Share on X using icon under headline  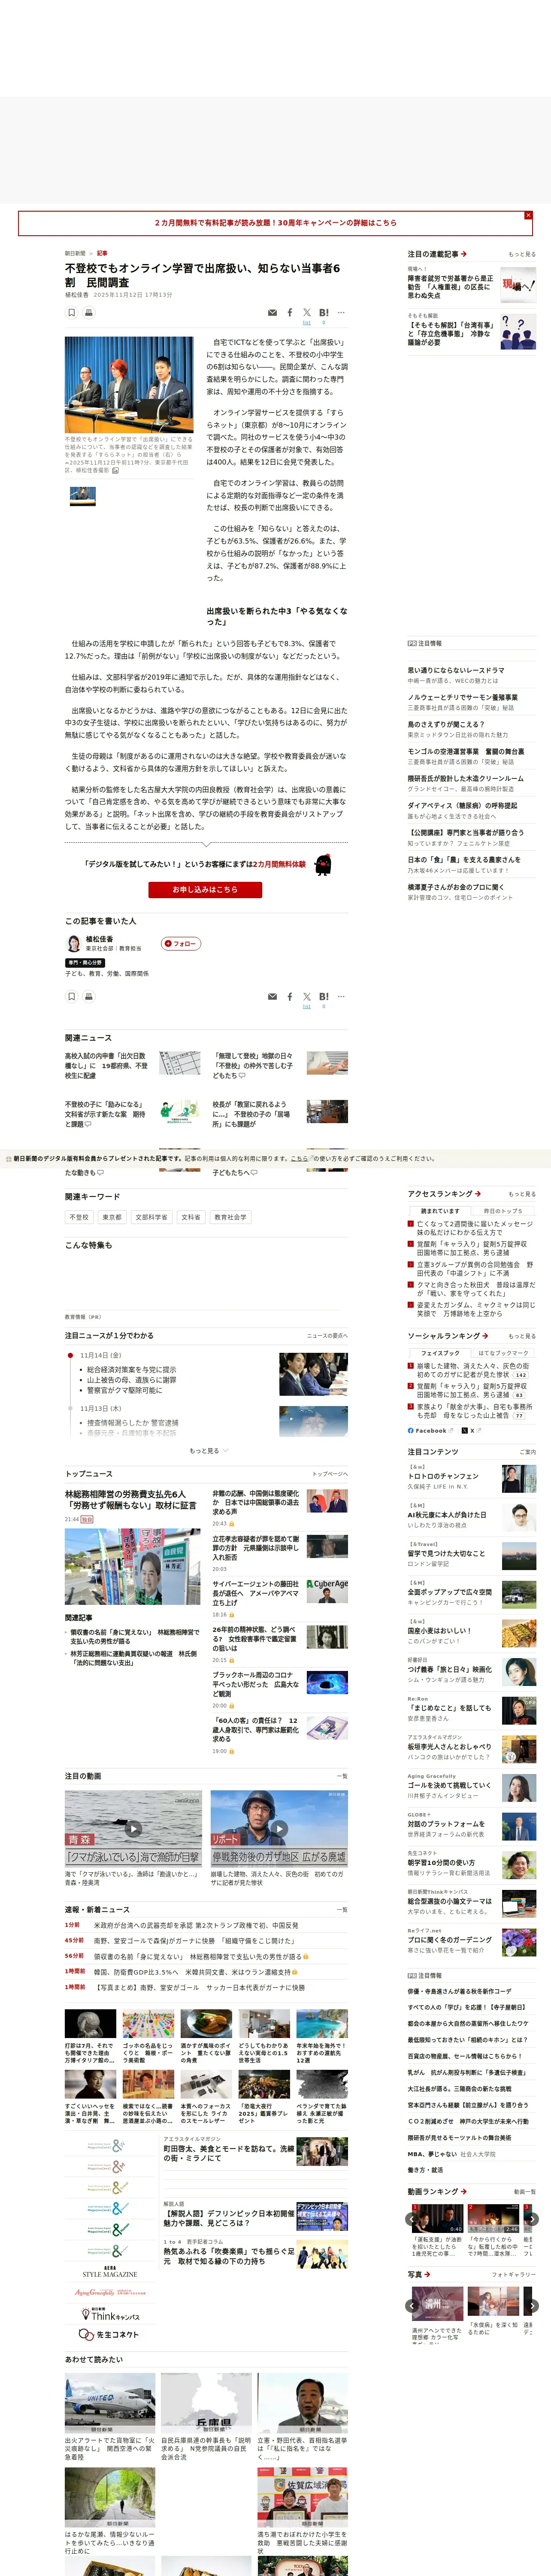pyautogui.click(x=307, y=313)
